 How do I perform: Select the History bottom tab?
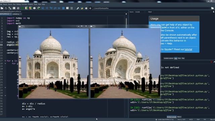tap(179, 117)
